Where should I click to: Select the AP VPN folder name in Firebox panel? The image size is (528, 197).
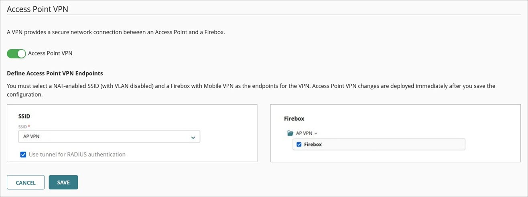pyautogui.click(x=305, y=133)
